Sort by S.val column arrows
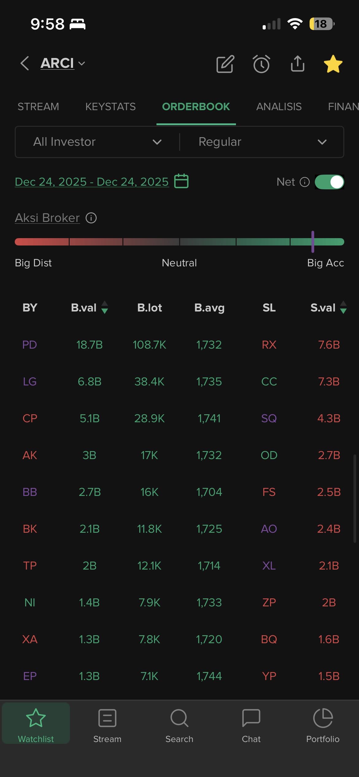The height and width of the screenshot is (777, 359). 343,307
